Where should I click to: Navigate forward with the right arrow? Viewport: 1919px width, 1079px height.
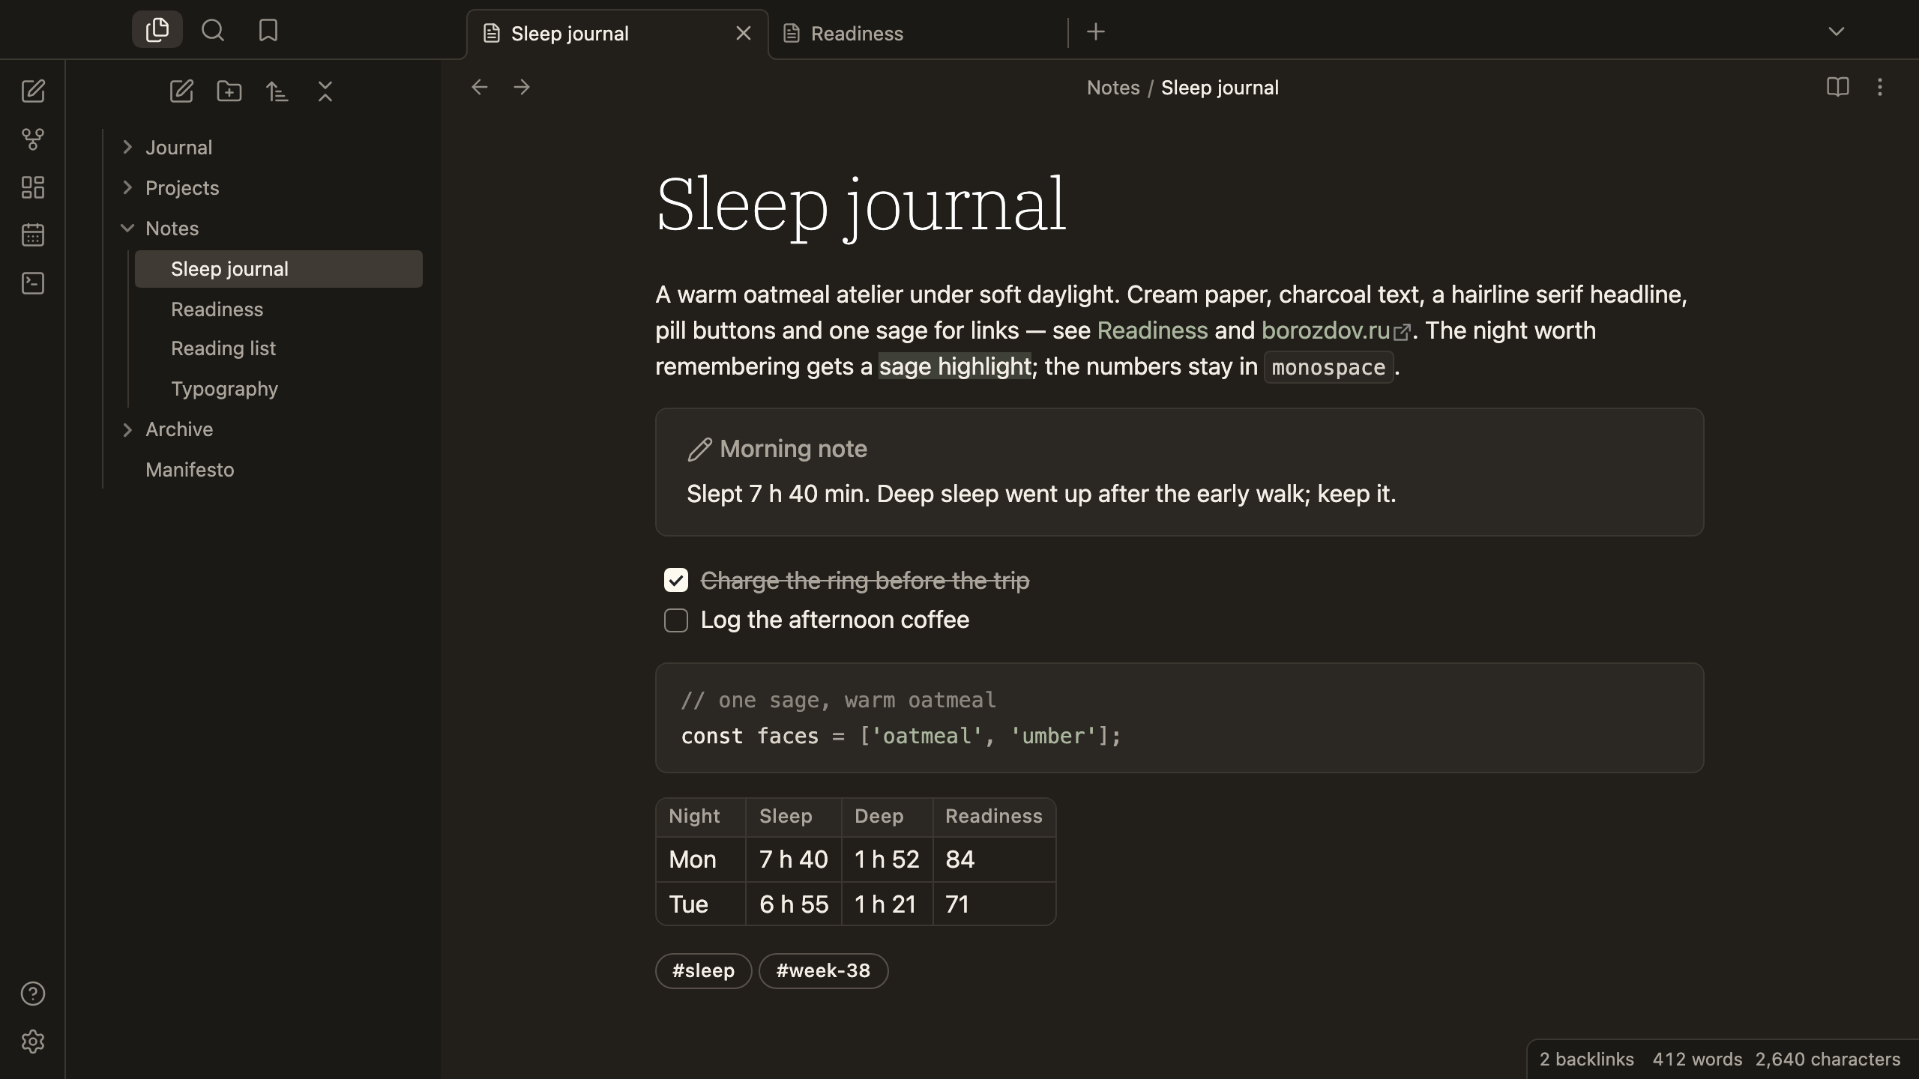[x=522, y=87]
